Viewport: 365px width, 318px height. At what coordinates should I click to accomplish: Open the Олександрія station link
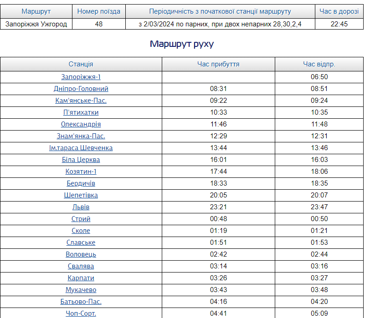pyautogui.click(x=81, y=124)
